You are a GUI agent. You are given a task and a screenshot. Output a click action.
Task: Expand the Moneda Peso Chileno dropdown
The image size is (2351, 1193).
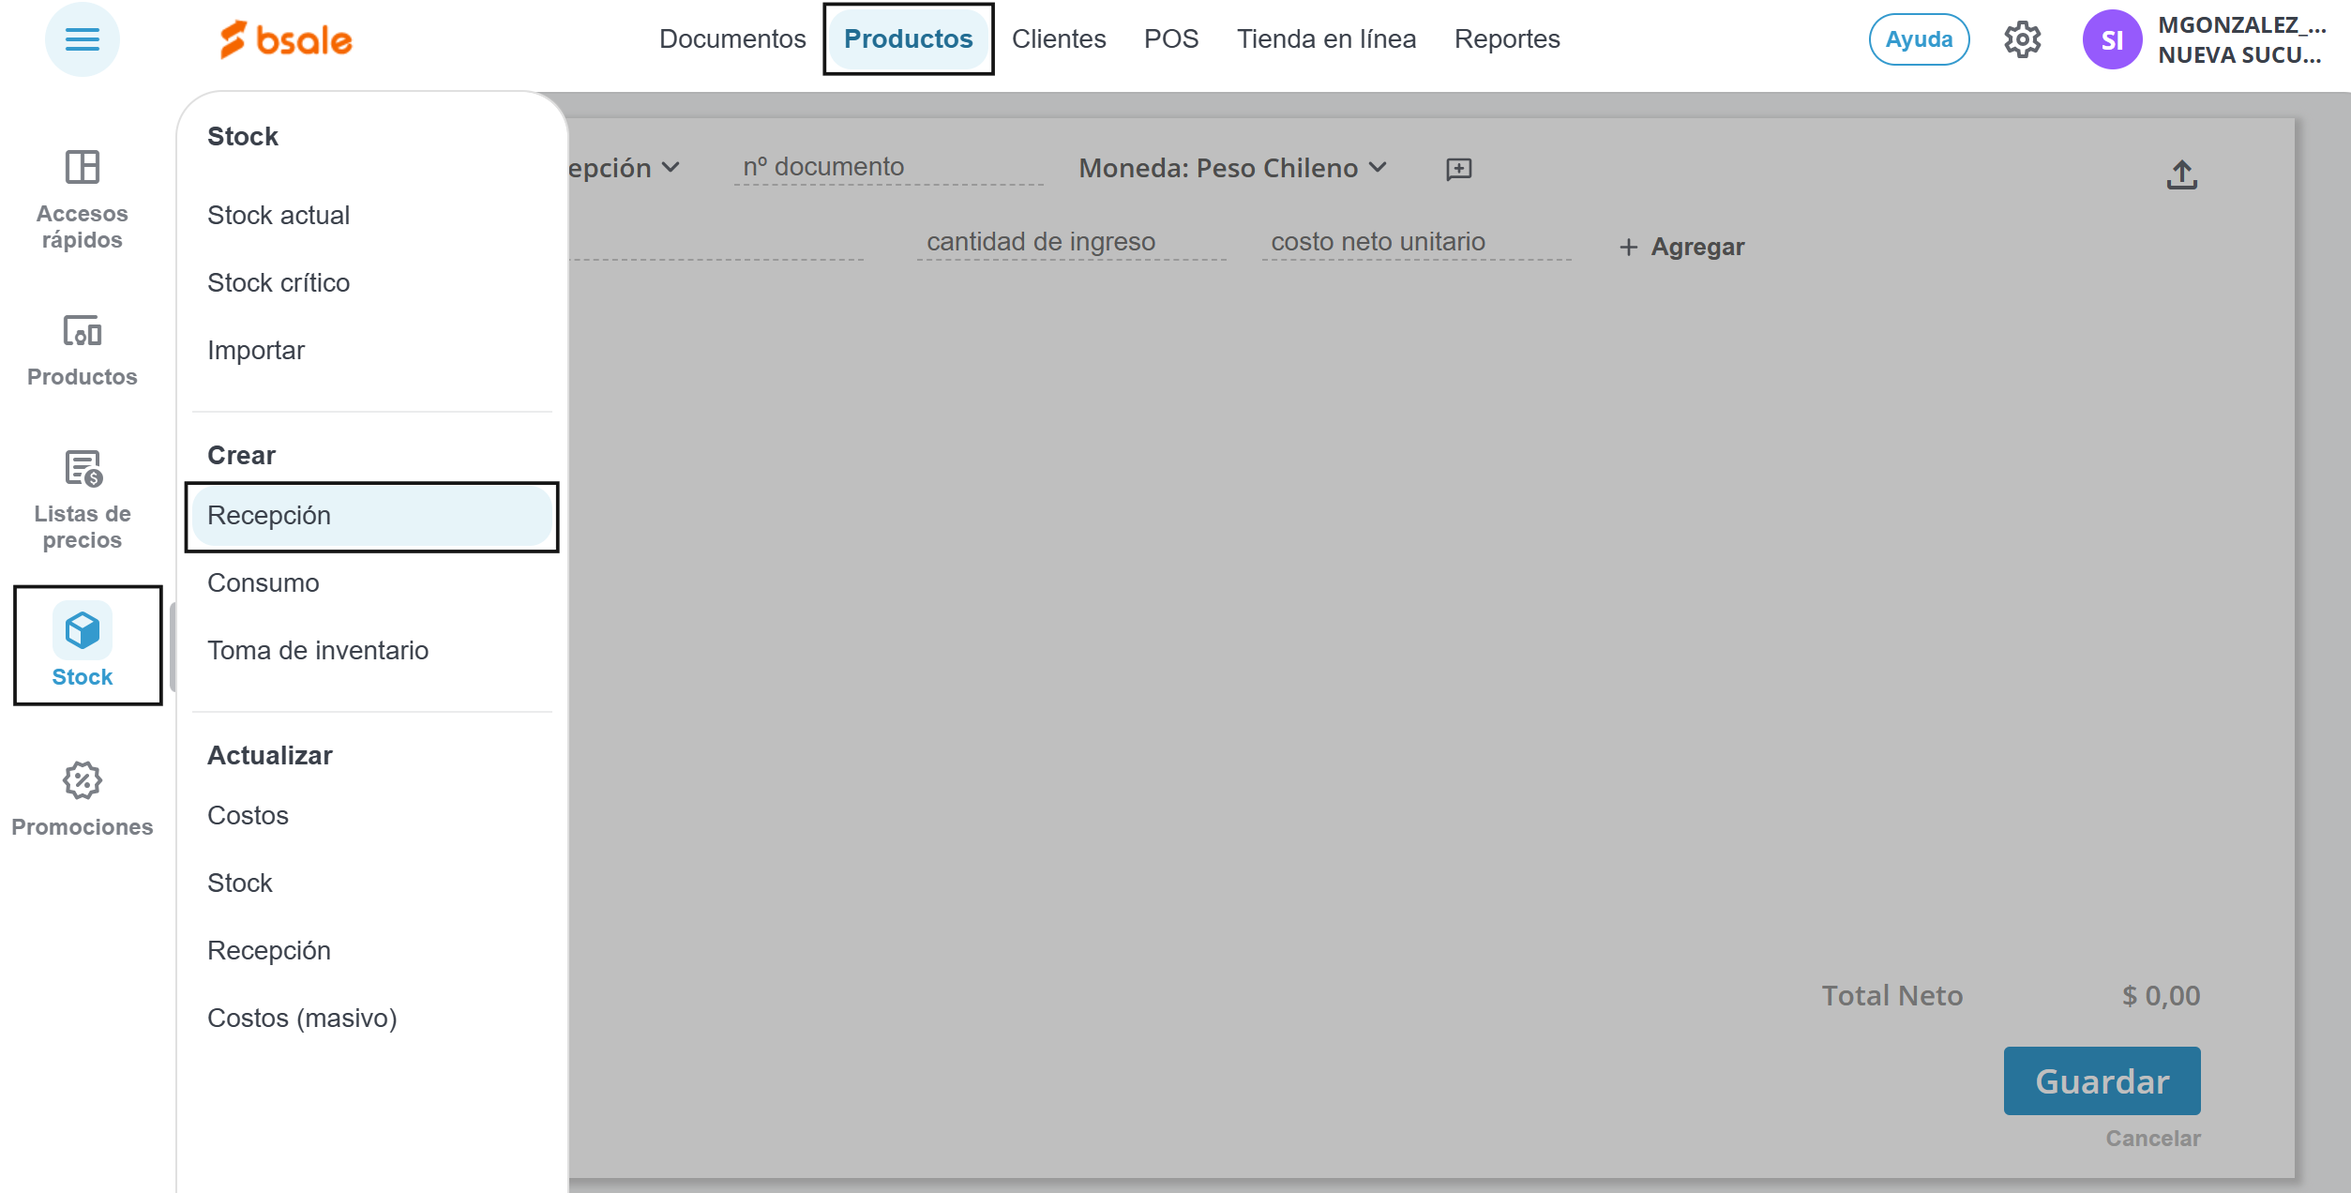click(1231, 168)
